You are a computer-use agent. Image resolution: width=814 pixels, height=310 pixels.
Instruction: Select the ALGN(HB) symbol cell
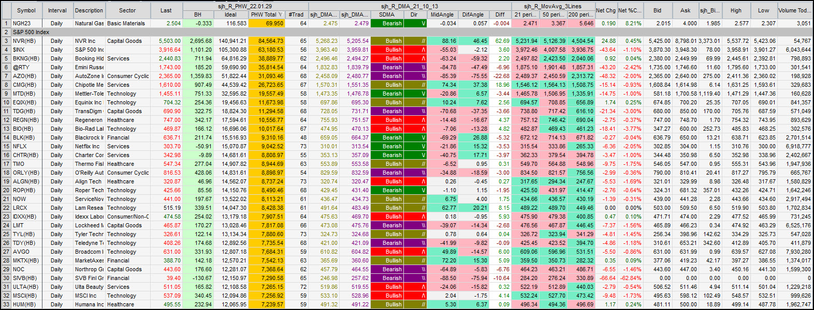click(26, 181)
